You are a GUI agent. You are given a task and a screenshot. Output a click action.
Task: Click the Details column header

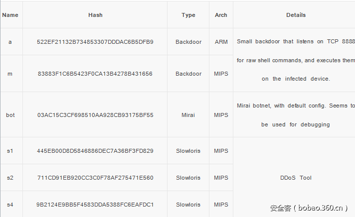point(296,15)
